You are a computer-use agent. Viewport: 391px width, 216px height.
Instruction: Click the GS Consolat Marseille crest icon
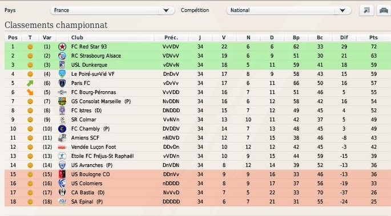tap(62, 101)
